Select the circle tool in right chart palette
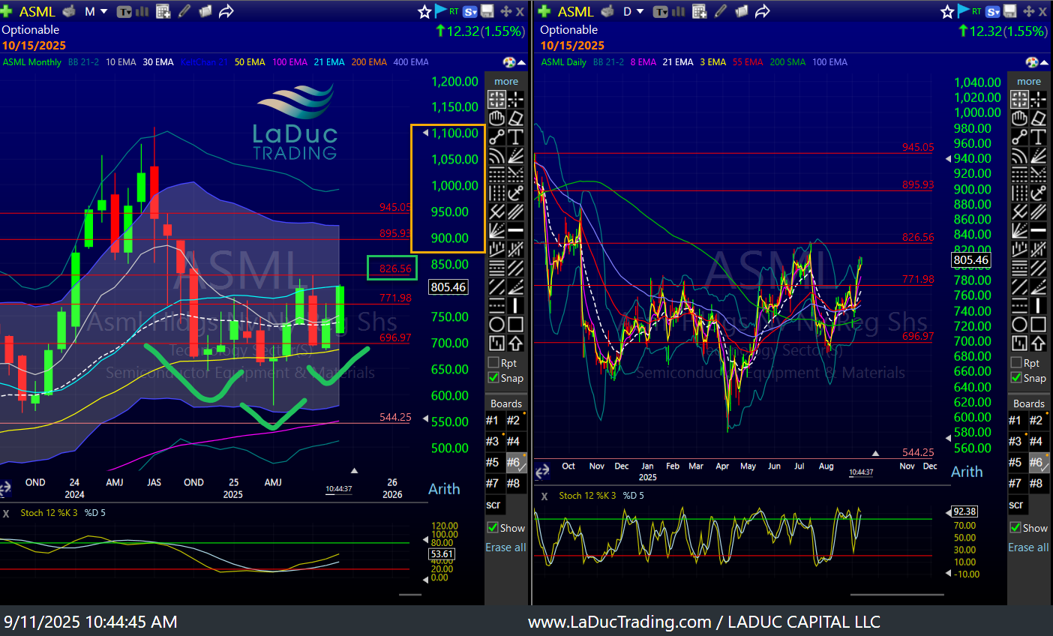Viewport: 1053px width, 636px height. click(x=1018, y=324)
